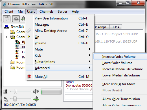Toggle Allow Video Transmission
Screen dimensions: 147x110
coord(120,105)
